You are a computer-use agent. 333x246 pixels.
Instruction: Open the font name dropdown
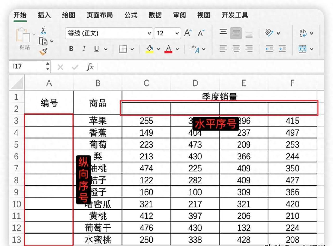click(149, 33)
